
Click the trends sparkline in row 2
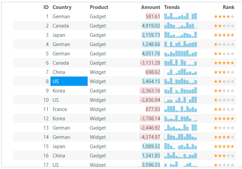[x=180, y=26]
